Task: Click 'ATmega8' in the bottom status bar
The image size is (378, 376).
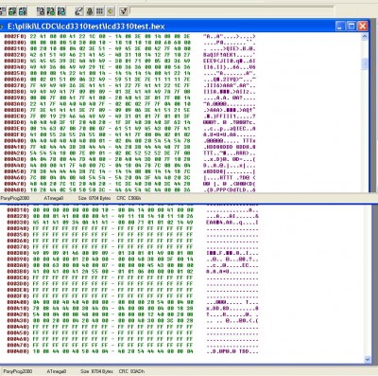Action: 57,371
